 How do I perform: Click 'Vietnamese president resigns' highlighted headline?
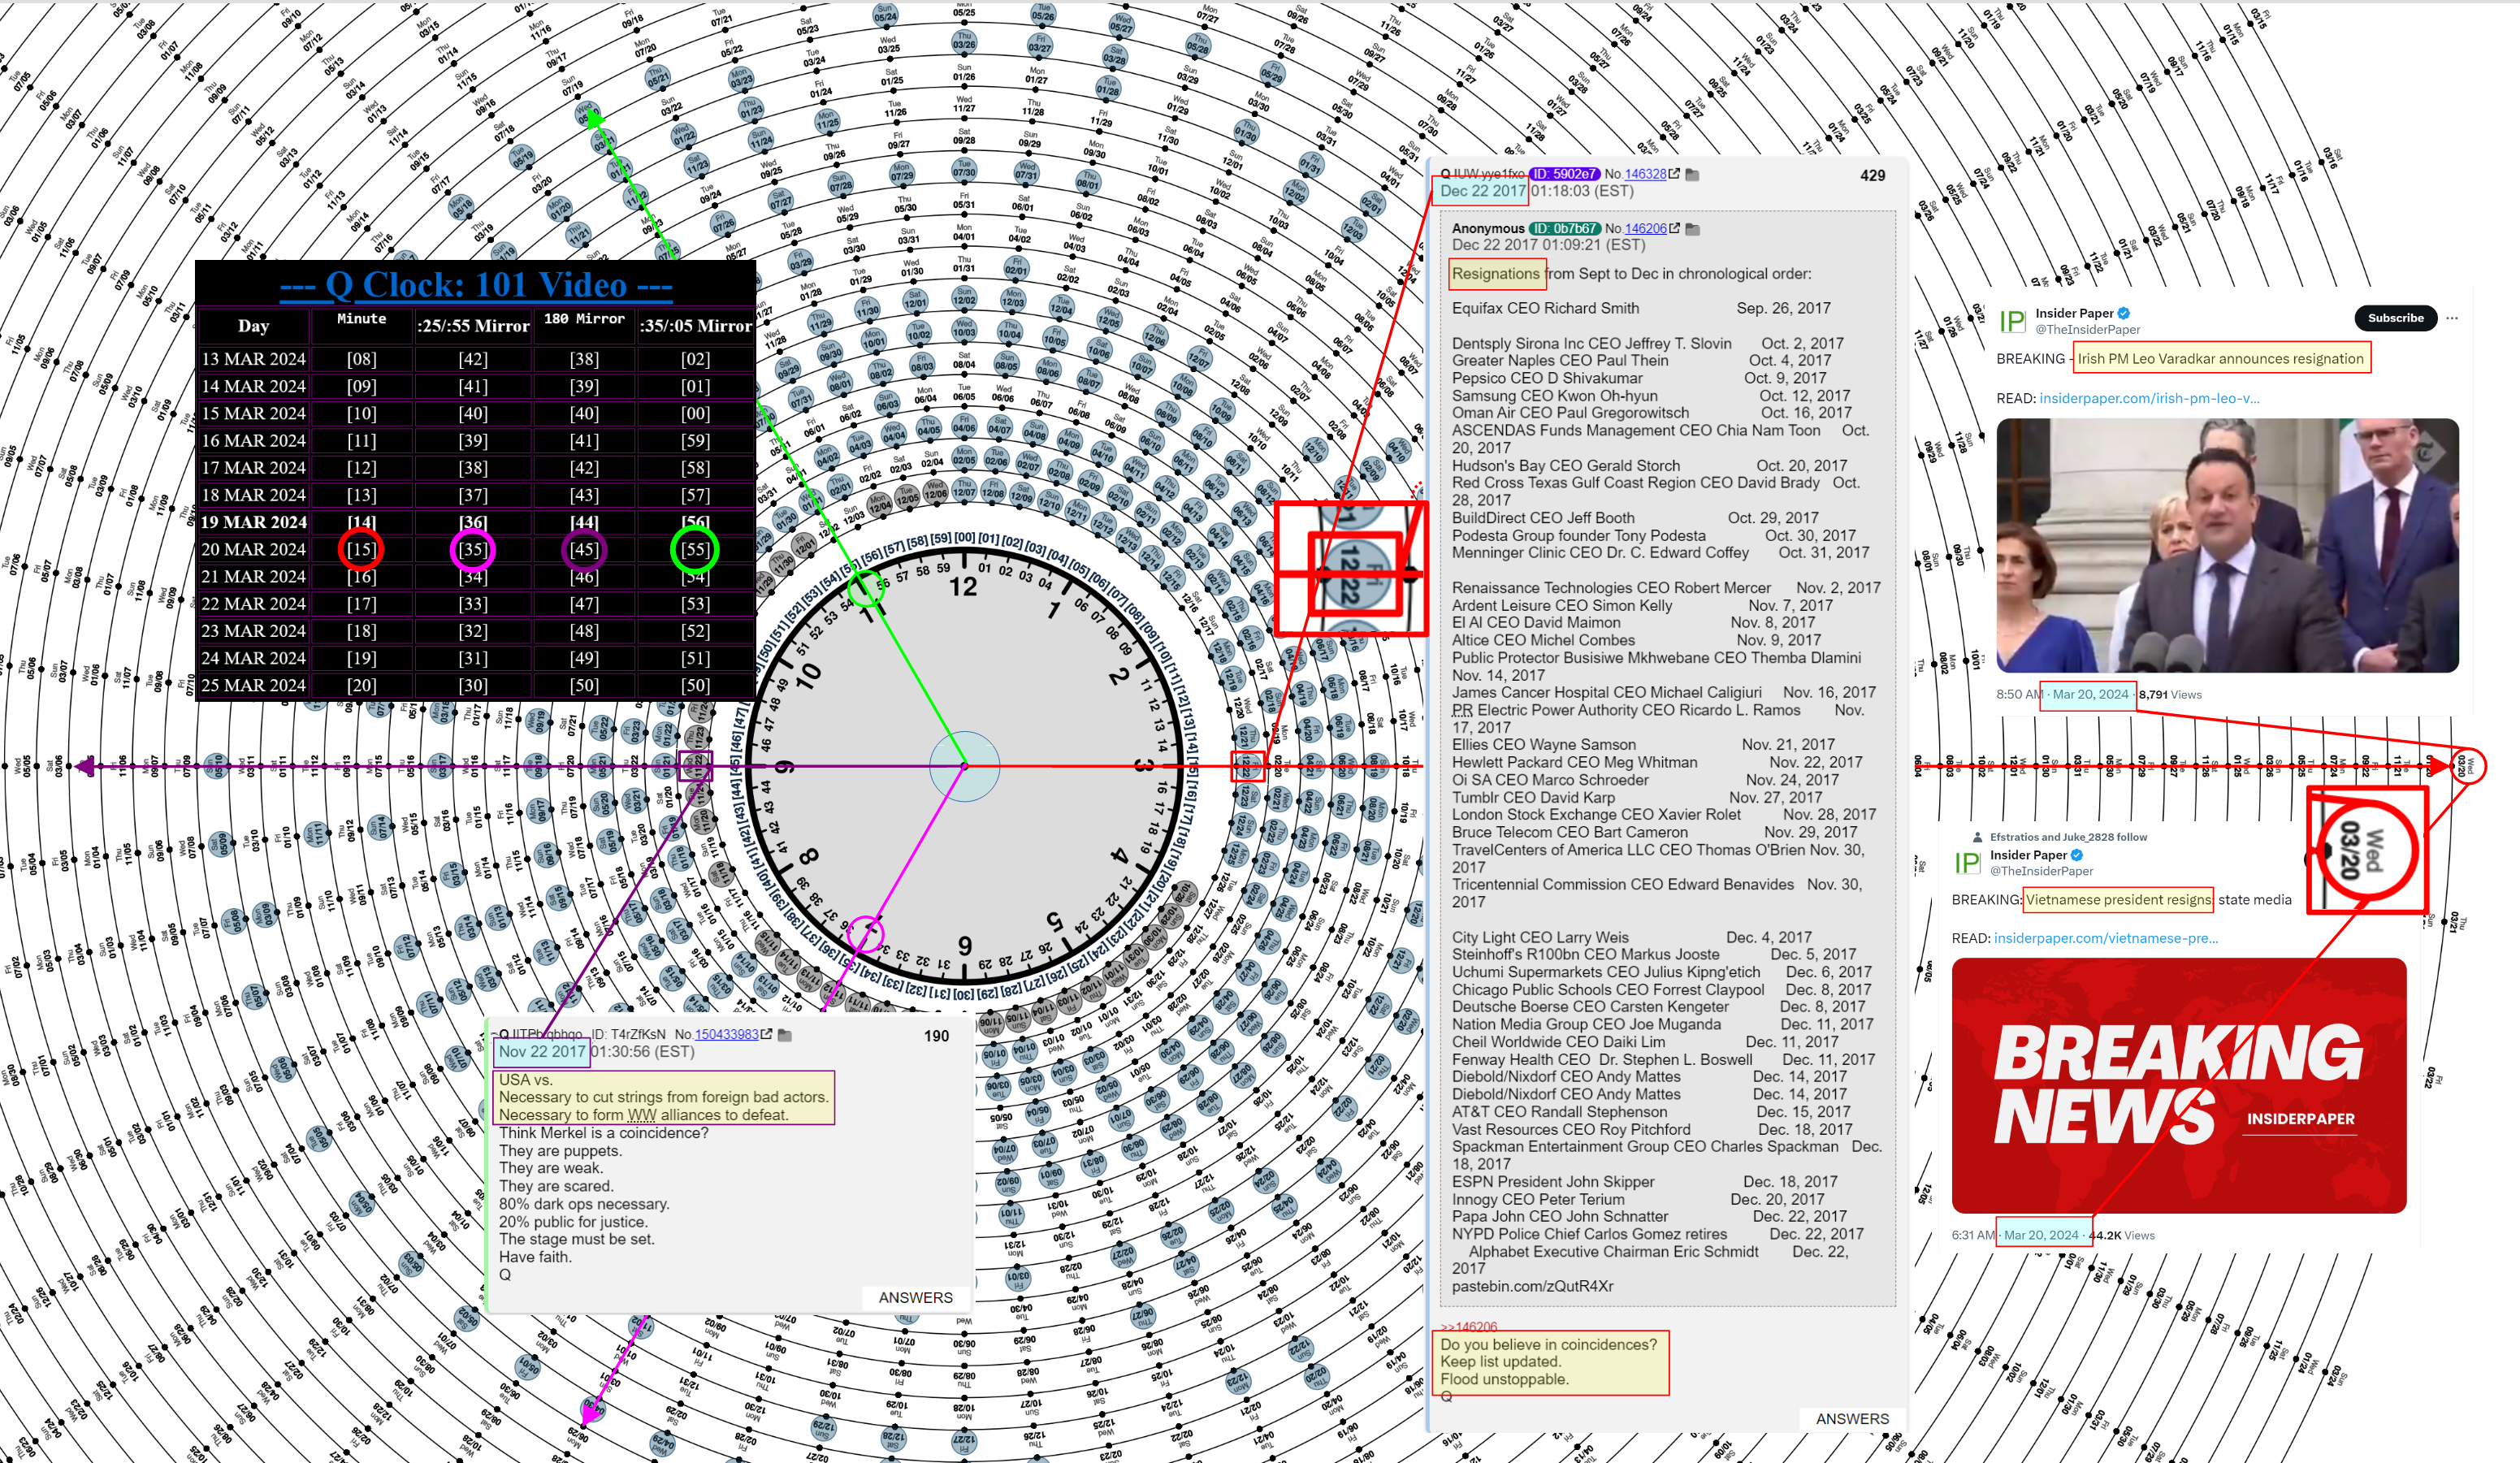click(2118, 899)
